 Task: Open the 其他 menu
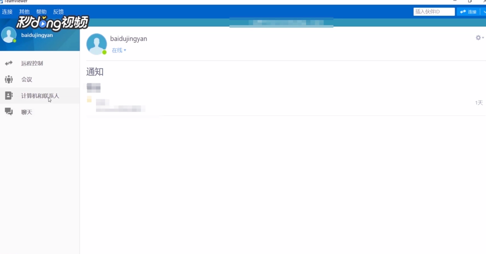point(24,12)
